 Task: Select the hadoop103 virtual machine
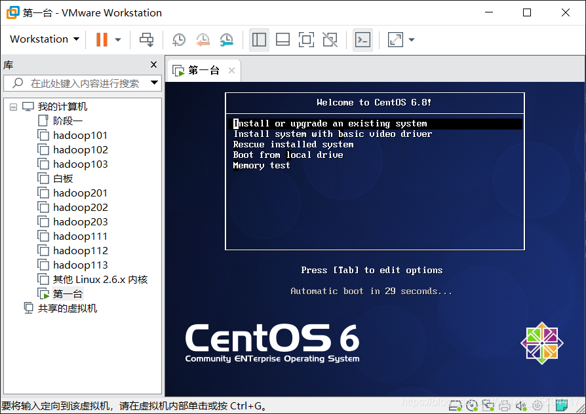point(81,164)
